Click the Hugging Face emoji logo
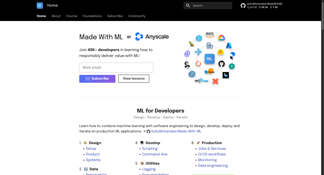This screenshot has width=324, height=175. [x=221, y=52]
